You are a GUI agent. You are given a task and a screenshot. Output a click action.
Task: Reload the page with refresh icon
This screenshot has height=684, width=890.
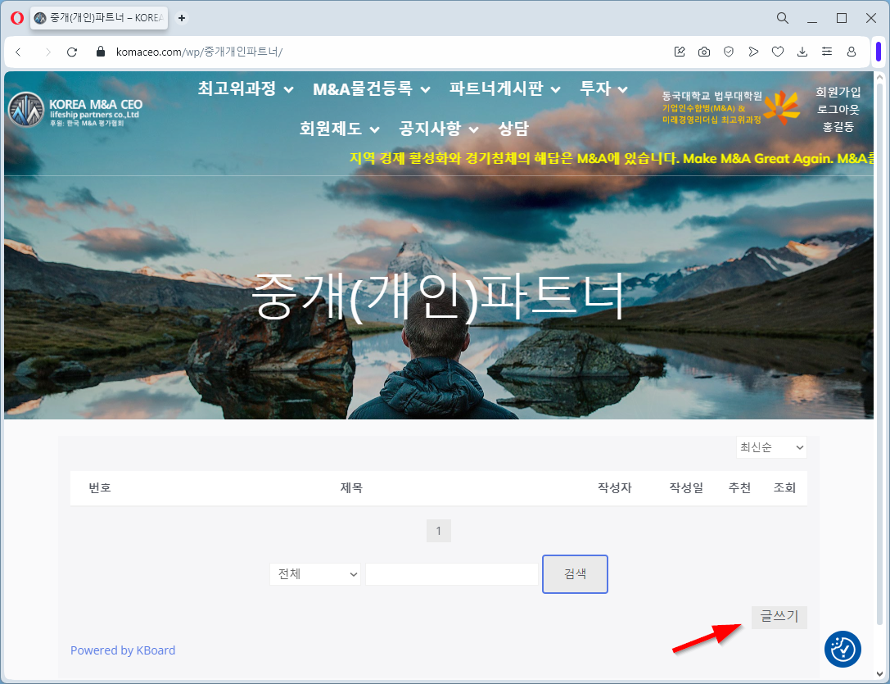click(72, 52)
